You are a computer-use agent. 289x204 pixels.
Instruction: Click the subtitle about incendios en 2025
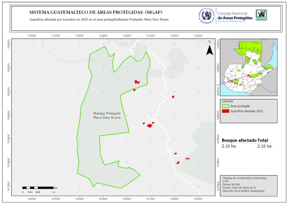99,20
